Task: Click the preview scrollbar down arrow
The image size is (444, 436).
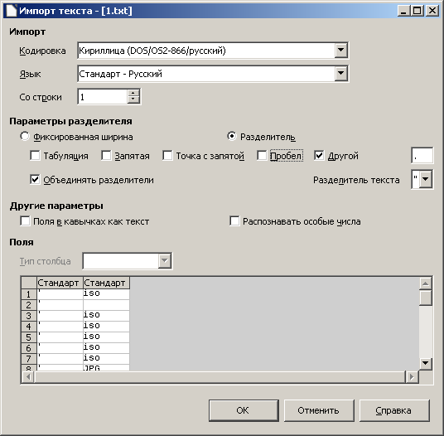Action: 426,363
